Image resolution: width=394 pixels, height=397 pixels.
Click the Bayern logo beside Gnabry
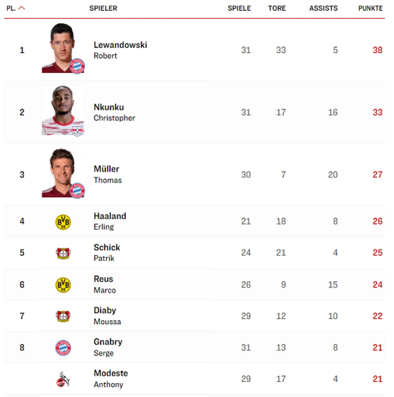[63, 348]
